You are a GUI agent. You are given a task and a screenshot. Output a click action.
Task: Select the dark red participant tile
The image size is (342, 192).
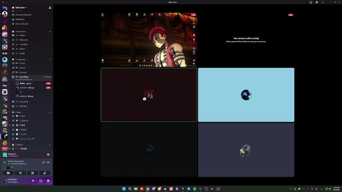[x=149, y=95]
